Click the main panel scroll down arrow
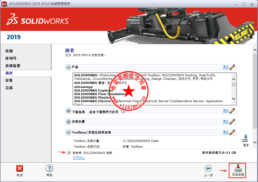 pos(255,142)
